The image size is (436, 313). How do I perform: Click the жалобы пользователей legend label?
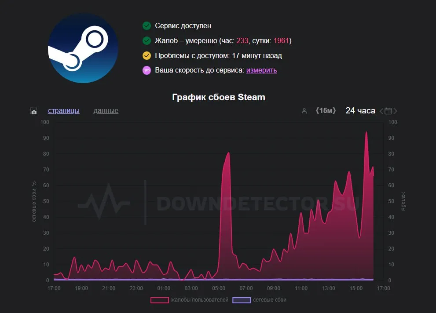[200, 300]
